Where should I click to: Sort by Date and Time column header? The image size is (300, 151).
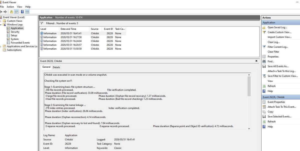tap(75, 29)
